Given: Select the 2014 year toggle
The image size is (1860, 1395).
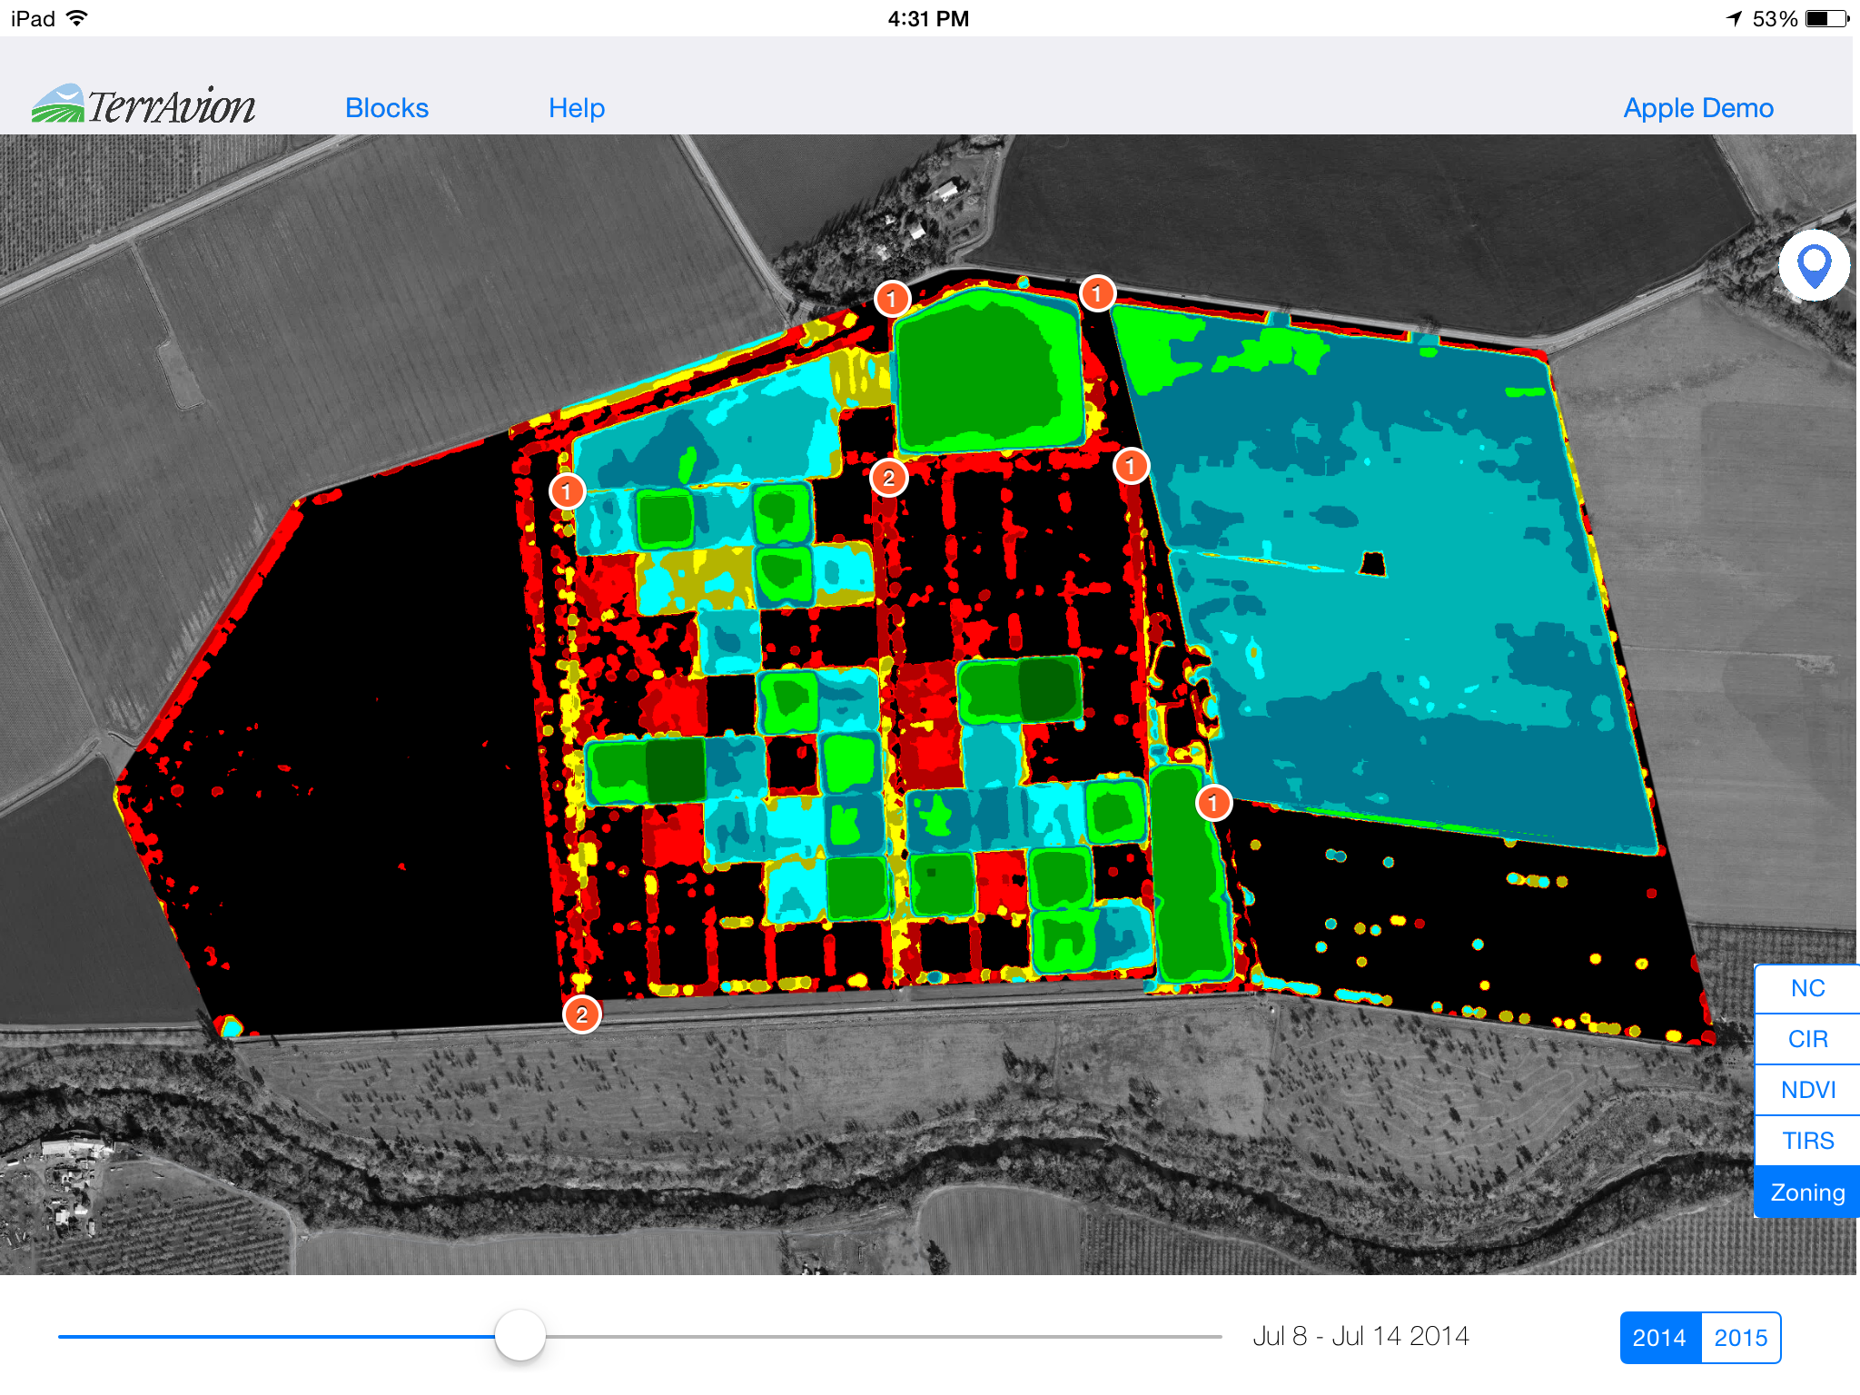Looking at the screenshot, I should (1659, 1337).
